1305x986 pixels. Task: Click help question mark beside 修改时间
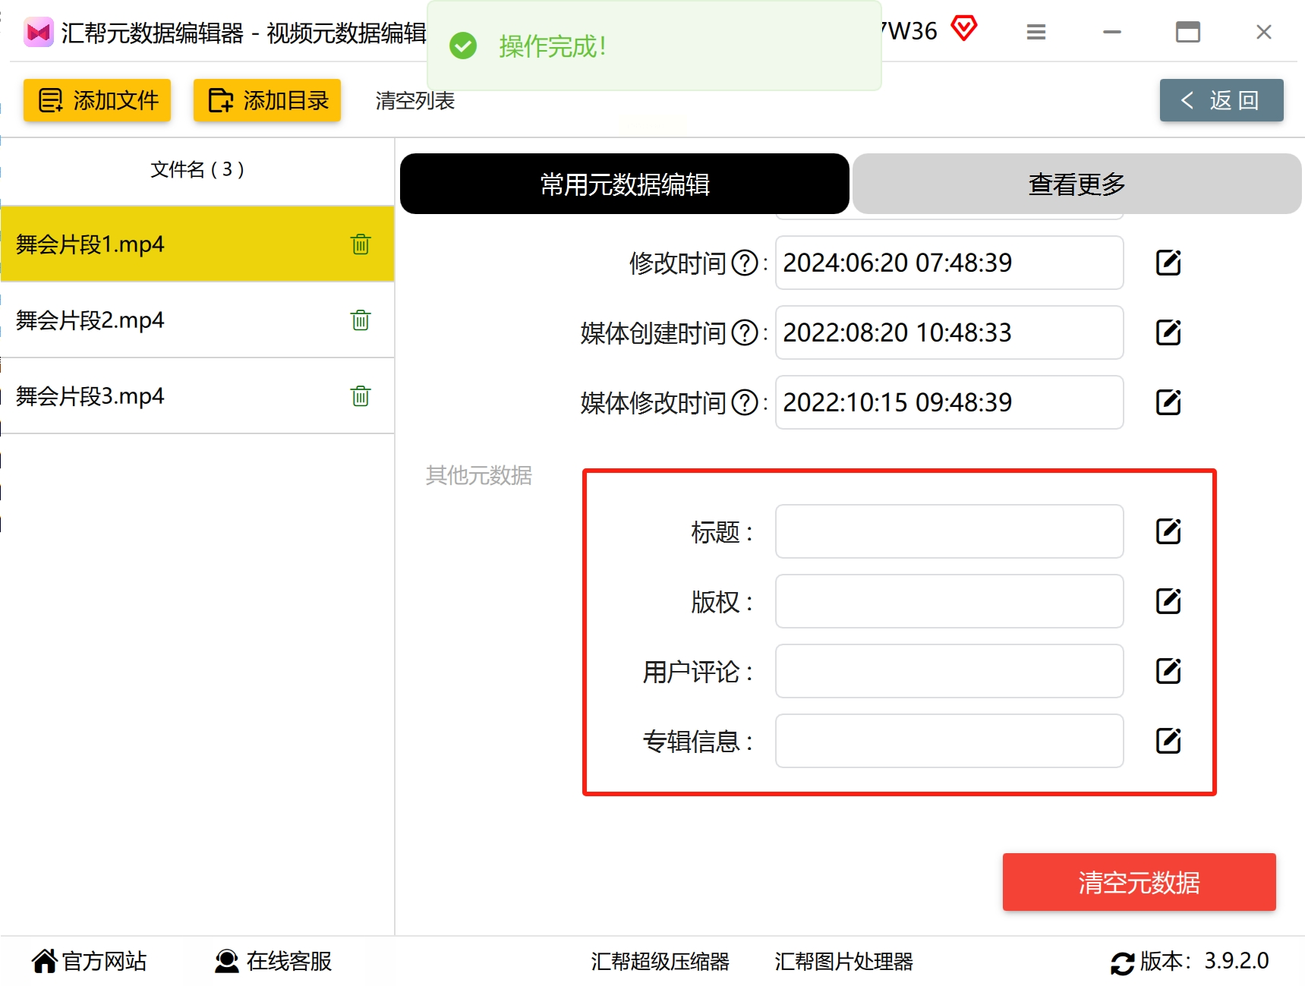pos(745,263)
